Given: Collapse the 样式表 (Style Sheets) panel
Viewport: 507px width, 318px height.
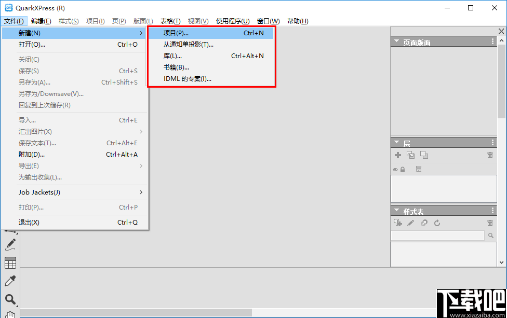Looking at the screenshot, I should click(396, 210).
